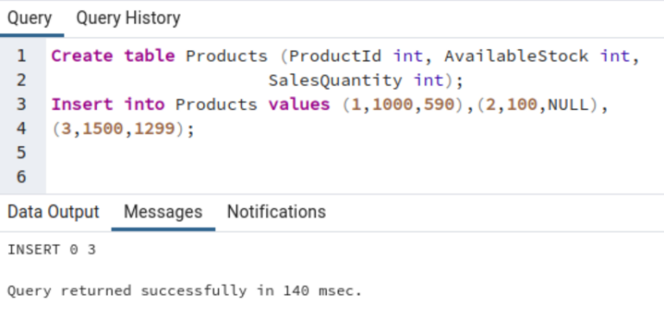This screenshot has width=664, height=320.
Task: Click line number 2 in the gutter
Action: (21, 80)
